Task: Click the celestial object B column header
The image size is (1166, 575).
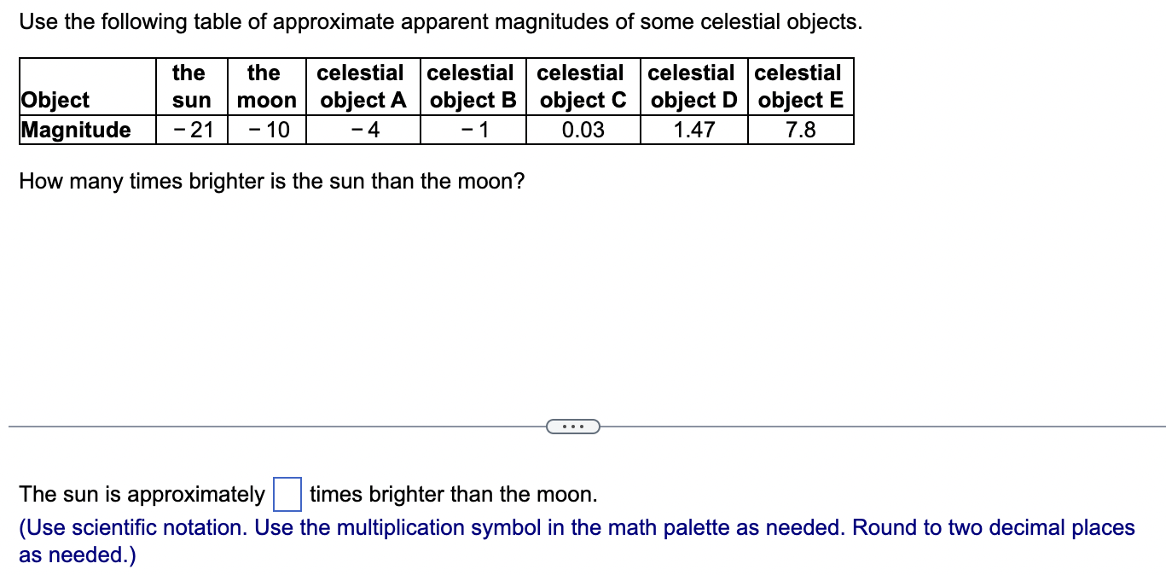Action: 472,86
